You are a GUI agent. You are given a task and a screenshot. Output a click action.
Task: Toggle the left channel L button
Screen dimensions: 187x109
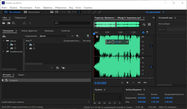coord(151,46)
